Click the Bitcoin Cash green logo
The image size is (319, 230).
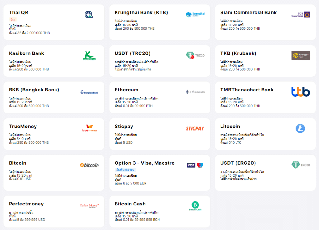coord(195,206)
